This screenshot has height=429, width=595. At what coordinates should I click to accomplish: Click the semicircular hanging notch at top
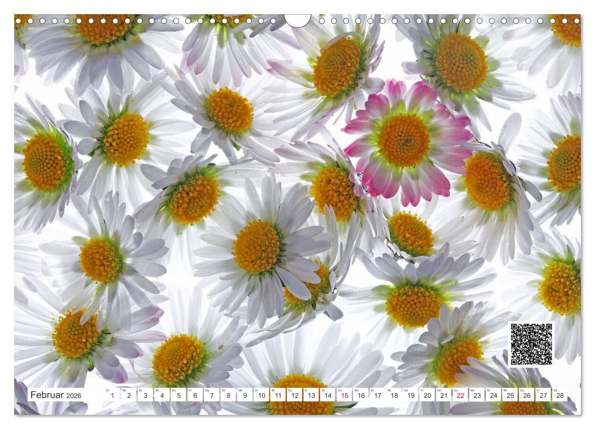297,21
